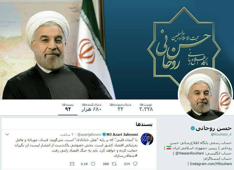234x170 pixels.
Task: Open the دنبال‌کننده‌ها followers tab
Action: (x=92, y=107)
